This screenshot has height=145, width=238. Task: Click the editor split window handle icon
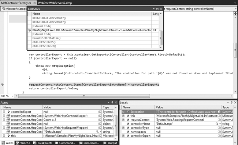(x=235, y=13)
